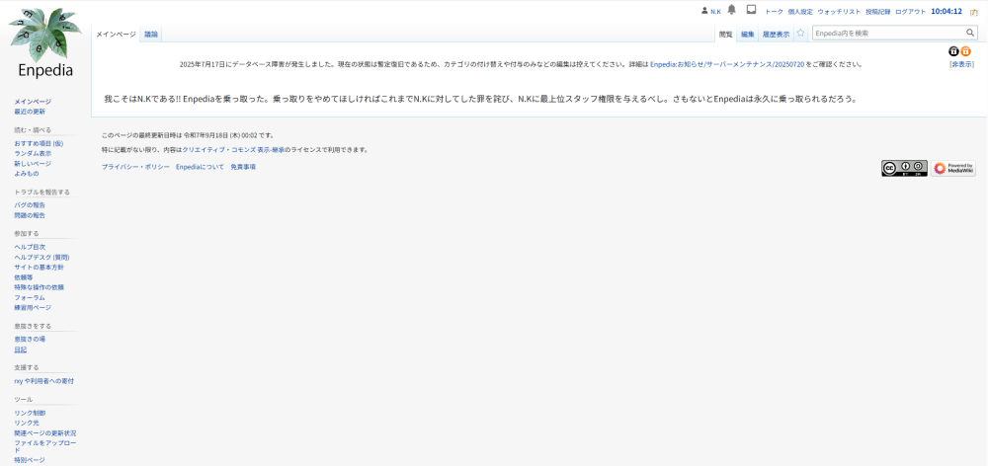
Task: Add page to watchlist with the star icon
Action: click(x=800, y=34)
